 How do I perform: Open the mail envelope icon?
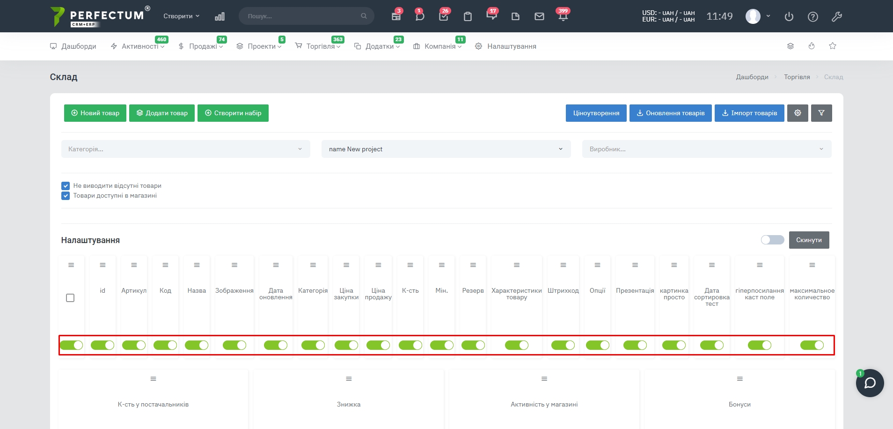[x=539, y=17]
